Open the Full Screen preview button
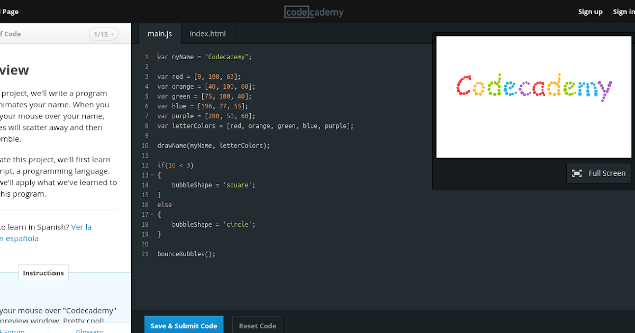The image size is (635, 333). pyautogui.click(x=598, y=173)
